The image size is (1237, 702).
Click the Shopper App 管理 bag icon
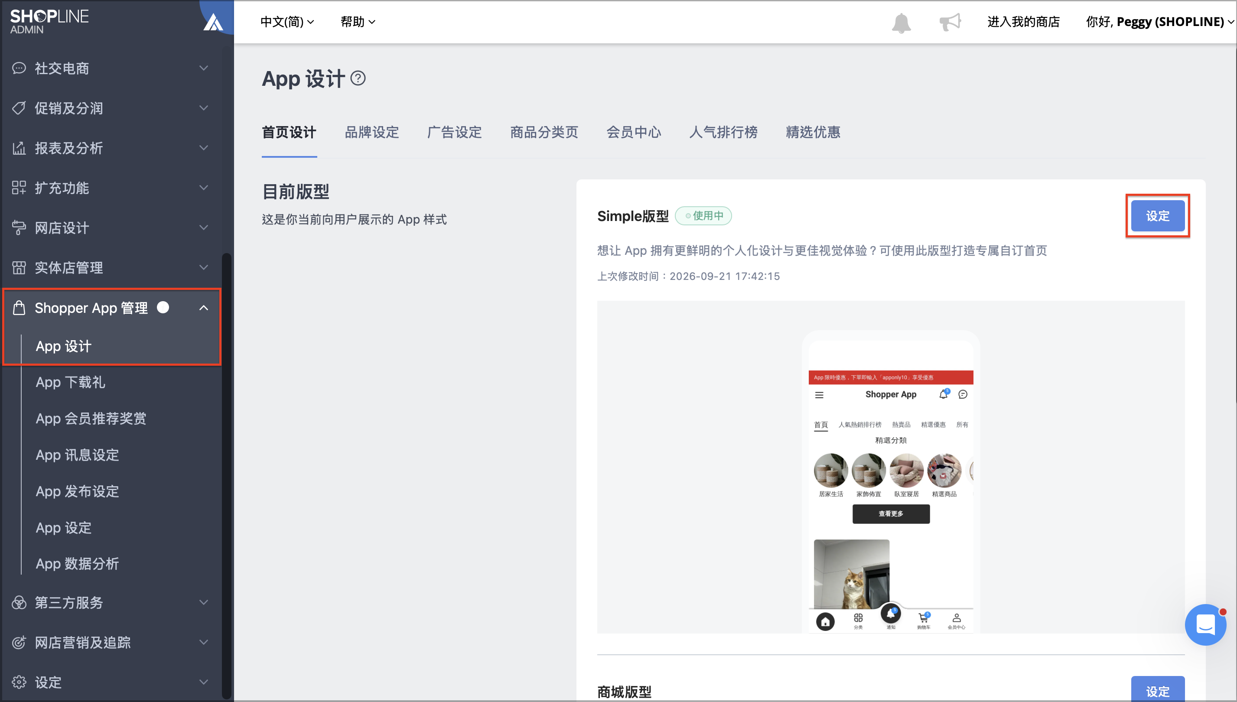tap(19, 308)
